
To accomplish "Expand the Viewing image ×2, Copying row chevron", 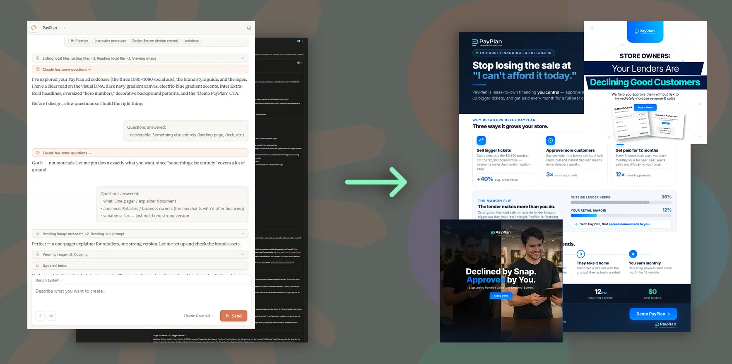I will click(x=243, y=254).
